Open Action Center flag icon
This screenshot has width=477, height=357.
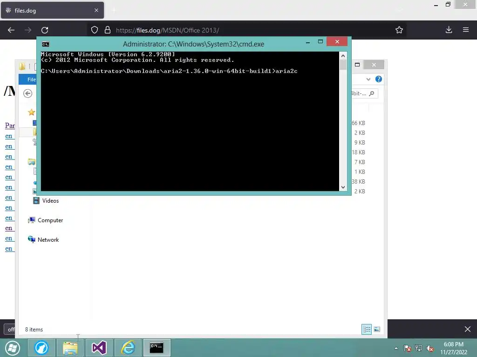[x=407, y=349]
